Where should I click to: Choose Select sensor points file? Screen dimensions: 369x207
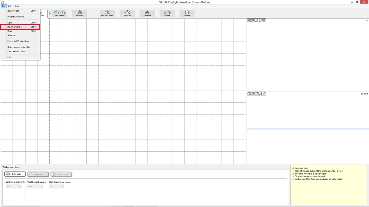point(20,47)
